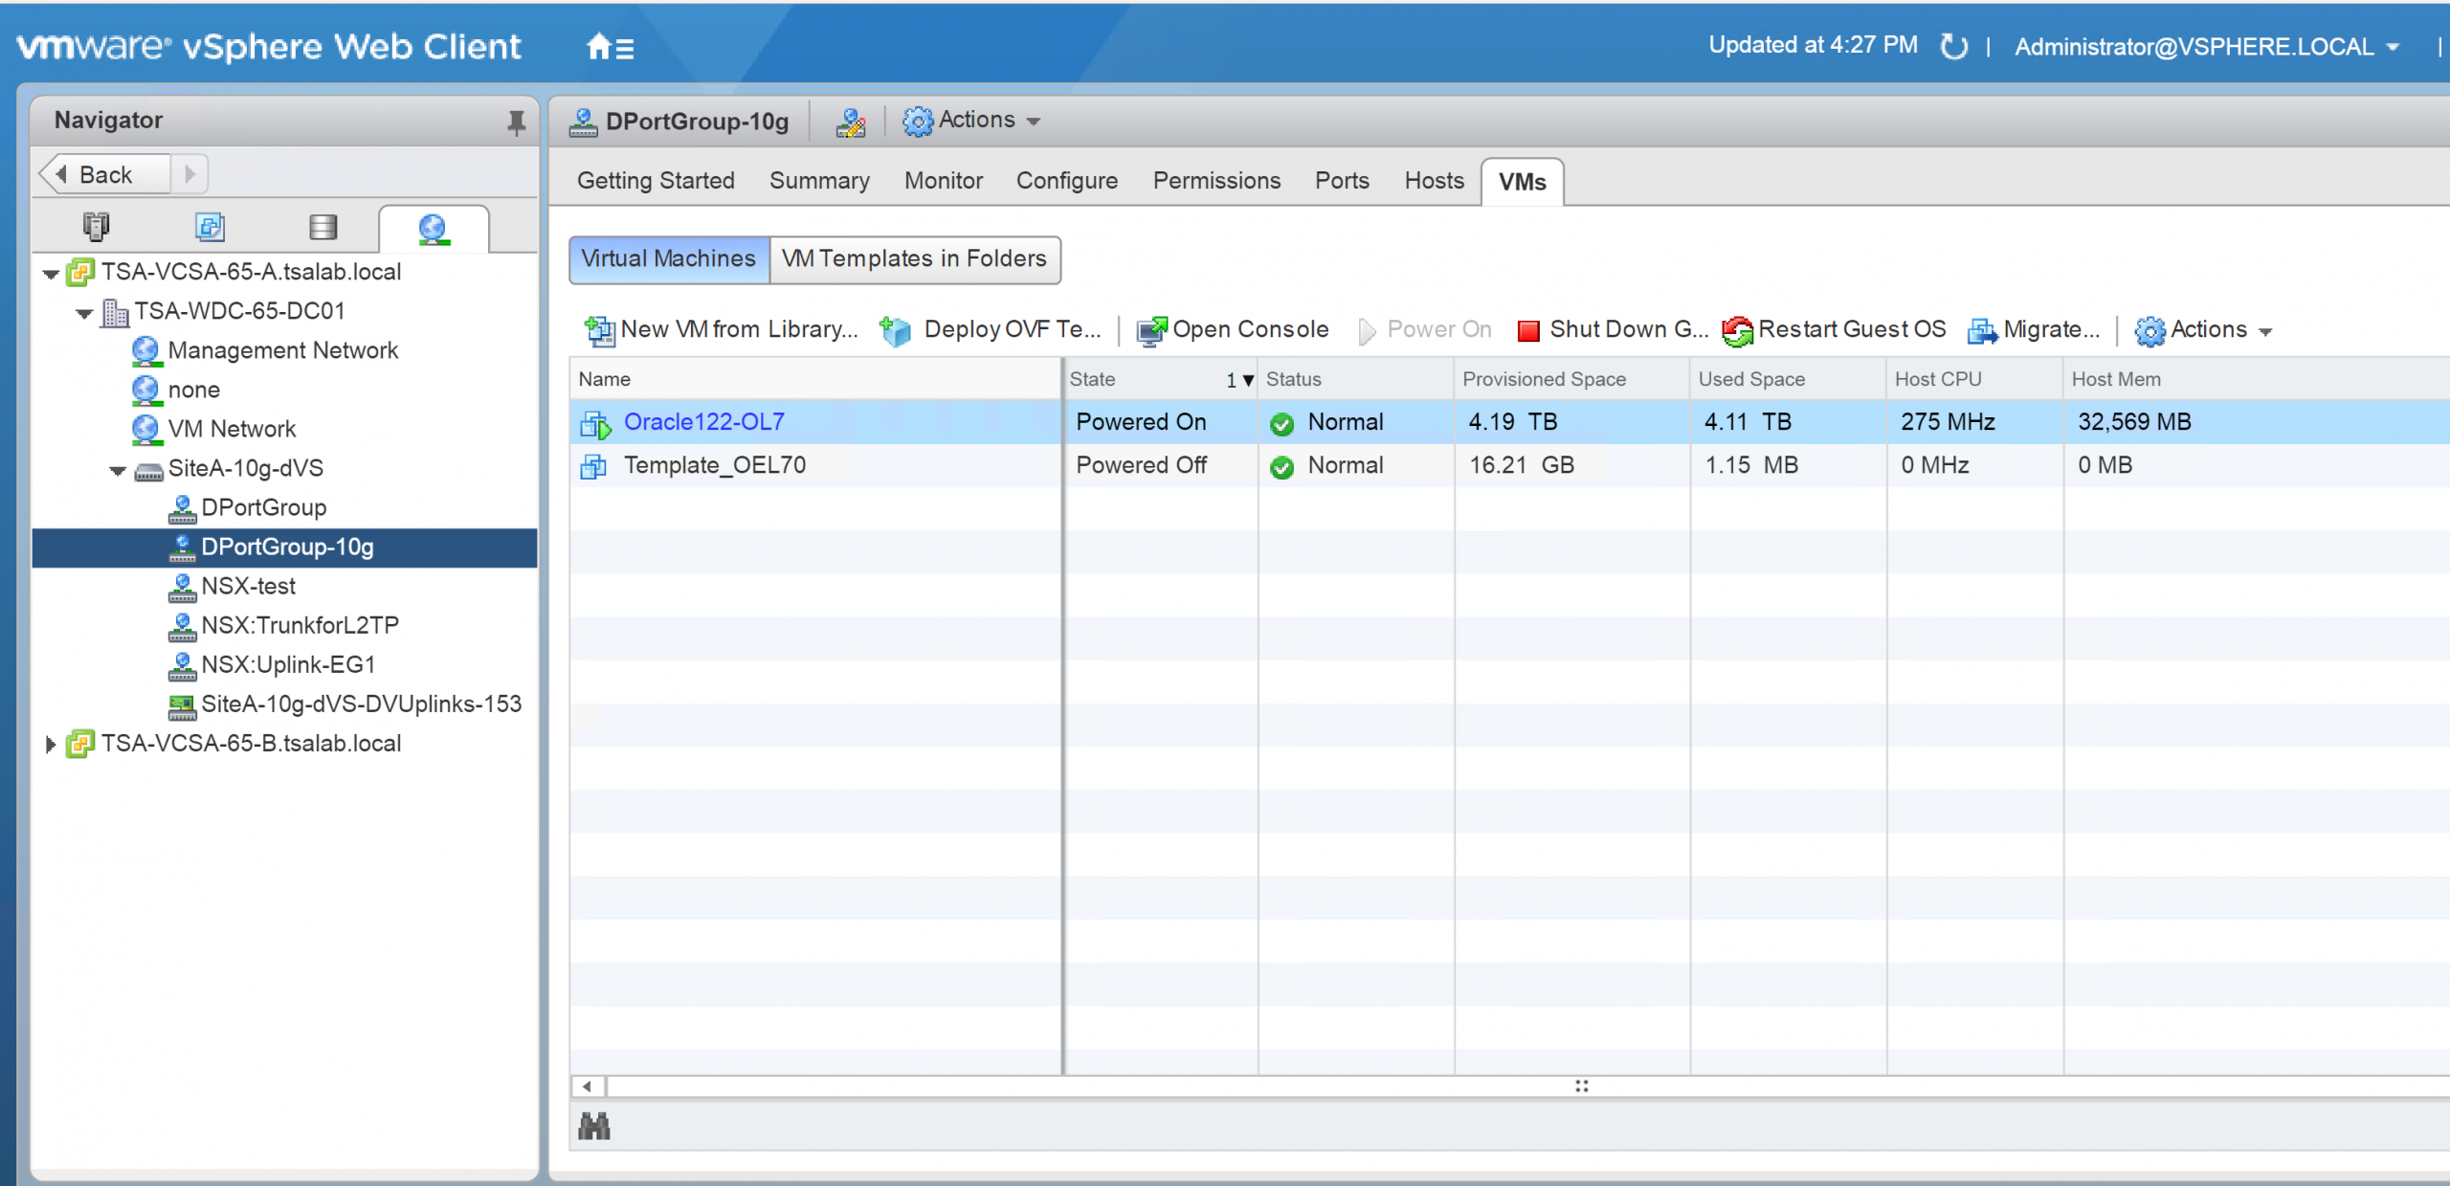This screenshot has height=1186, width=2450.
Task: Switch to Storage navigator view
Action: pos(323,227)
